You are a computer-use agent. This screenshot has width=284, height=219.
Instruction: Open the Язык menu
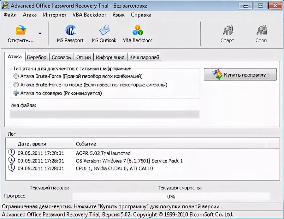pos(118,15)
